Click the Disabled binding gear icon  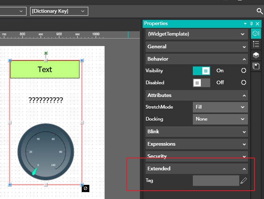(244, 82)
